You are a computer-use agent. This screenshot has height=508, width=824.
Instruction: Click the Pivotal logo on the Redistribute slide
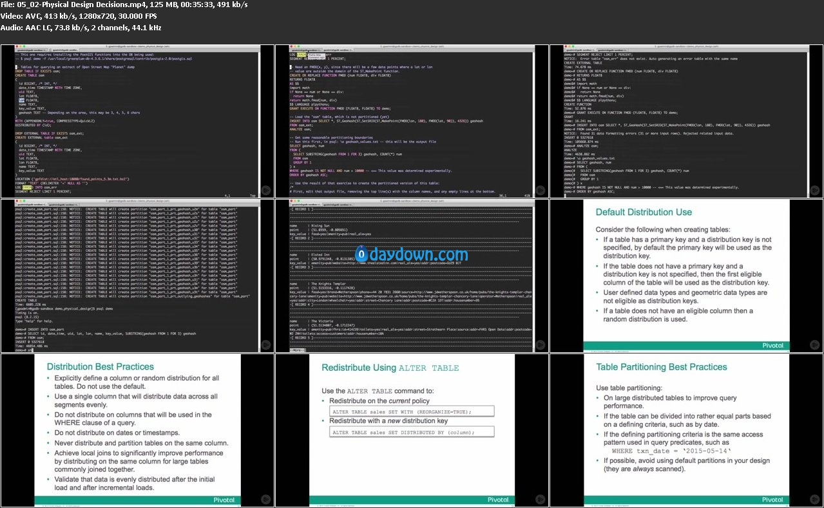498,499
